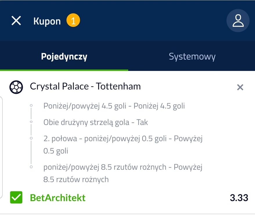The image size is (255, 218).
Task: Choose the 2. połowa Powyżej 0.5 goli line
Action: tap(123, 144)
